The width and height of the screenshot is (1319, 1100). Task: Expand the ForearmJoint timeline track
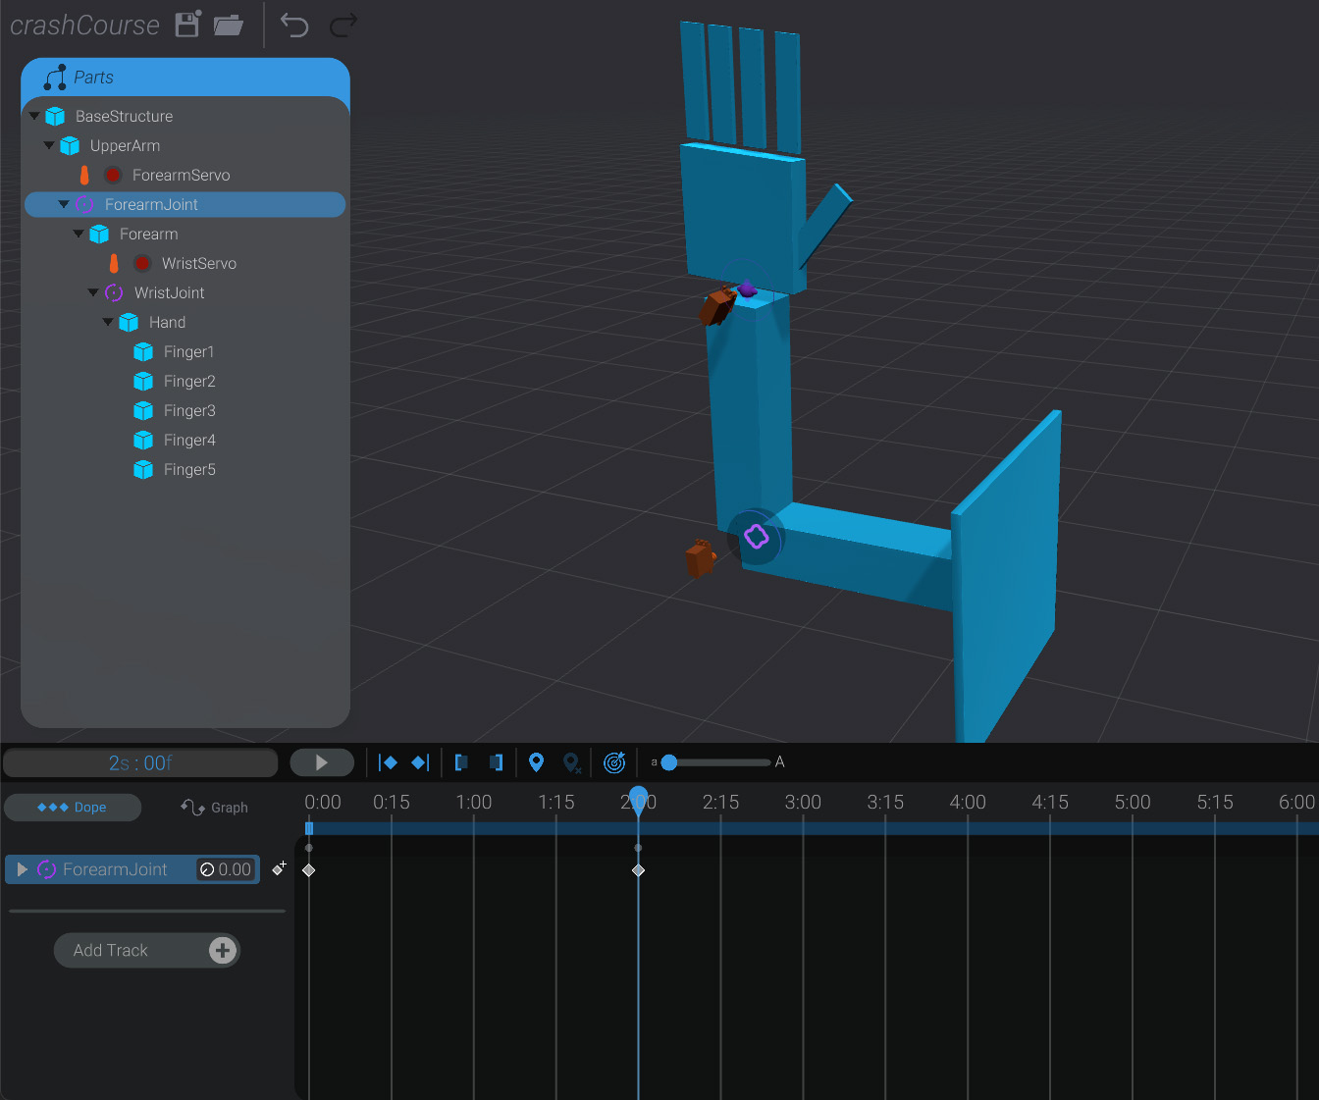(x=22, y=868)
